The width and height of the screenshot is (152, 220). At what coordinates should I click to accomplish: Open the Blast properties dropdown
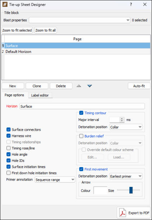click(80, 20)
